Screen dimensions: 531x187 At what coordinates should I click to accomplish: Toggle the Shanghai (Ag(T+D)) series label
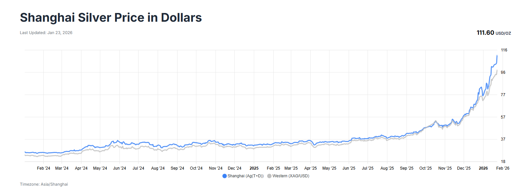point(245,176)
